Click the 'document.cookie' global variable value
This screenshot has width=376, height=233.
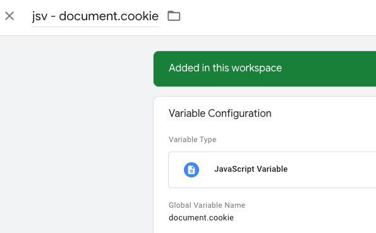(201, 218)
